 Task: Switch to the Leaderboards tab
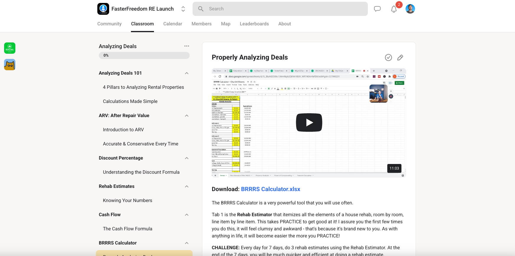tap(254, 24)
